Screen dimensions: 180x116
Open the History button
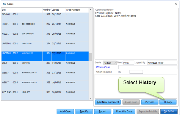(x=168, y=102)
